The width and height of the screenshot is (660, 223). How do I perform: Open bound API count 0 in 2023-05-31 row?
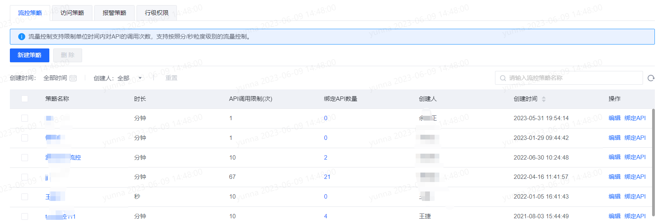[x=326, y=118]
